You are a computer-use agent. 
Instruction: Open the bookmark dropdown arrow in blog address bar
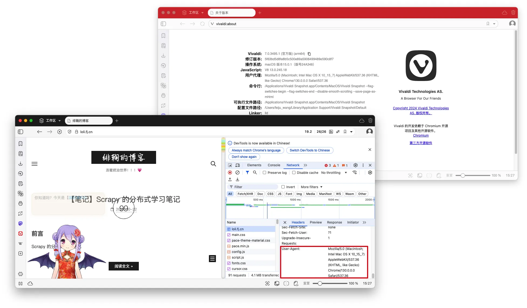click(351, 132)
